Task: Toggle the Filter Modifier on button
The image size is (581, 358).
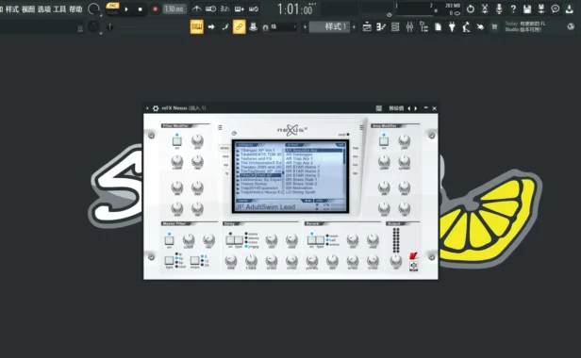Action: (176, 141)
